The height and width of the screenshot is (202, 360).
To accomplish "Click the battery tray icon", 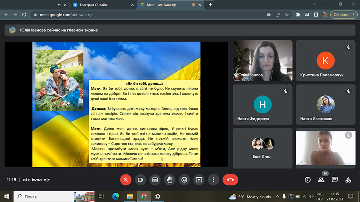I will pyautogui.click(x=298, y=196).
